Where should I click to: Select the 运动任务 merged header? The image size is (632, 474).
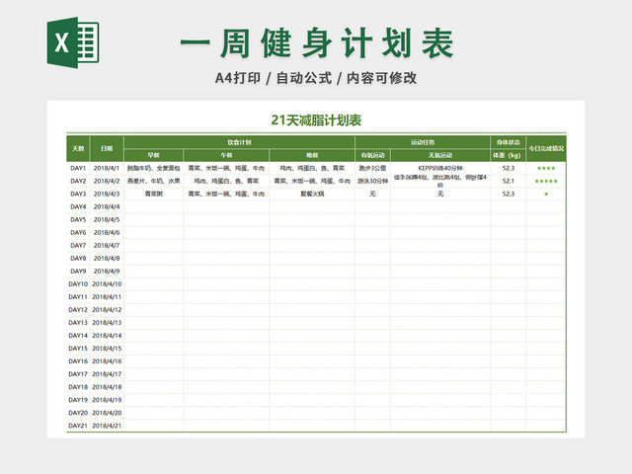pyautogui.click(x=423, y=142)
